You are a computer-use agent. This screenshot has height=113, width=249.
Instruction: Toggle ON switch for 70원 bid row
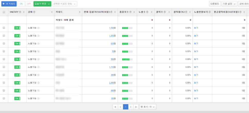click(x=17, y=51)
